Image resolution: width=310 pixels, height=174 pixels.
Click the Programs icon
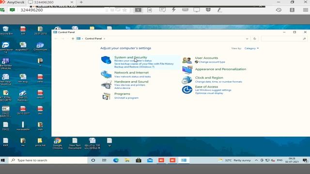click(107, 96)
